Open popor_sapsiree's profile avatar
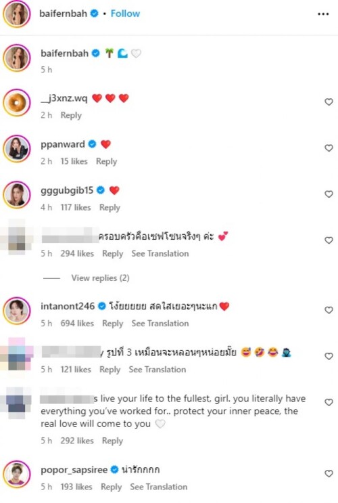 coord(17,474)
